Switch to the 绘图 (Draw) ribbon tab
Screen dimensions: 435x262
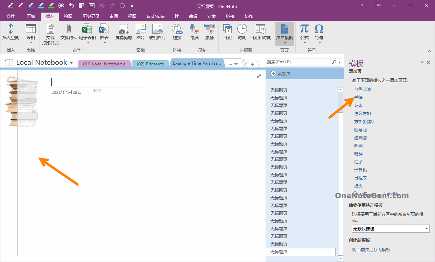68,16
